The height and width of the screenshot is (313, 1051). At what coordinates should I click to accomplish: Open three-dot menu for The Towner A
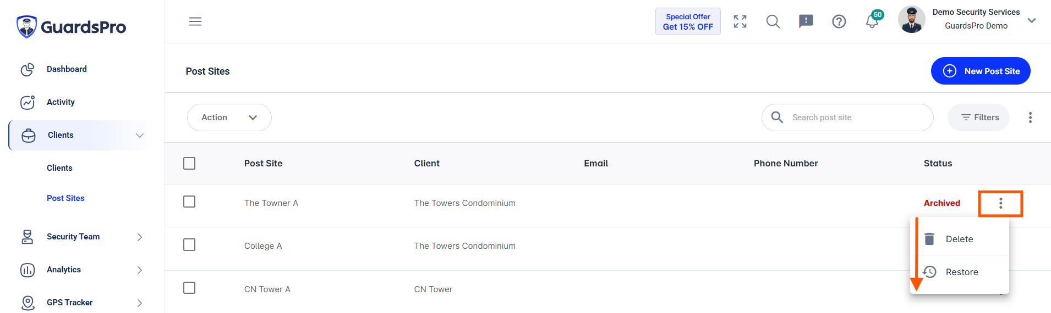coord(1001,204)
